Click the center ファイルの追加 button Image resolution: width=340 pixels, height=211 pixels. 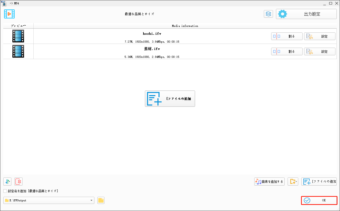tap(170, 99)
